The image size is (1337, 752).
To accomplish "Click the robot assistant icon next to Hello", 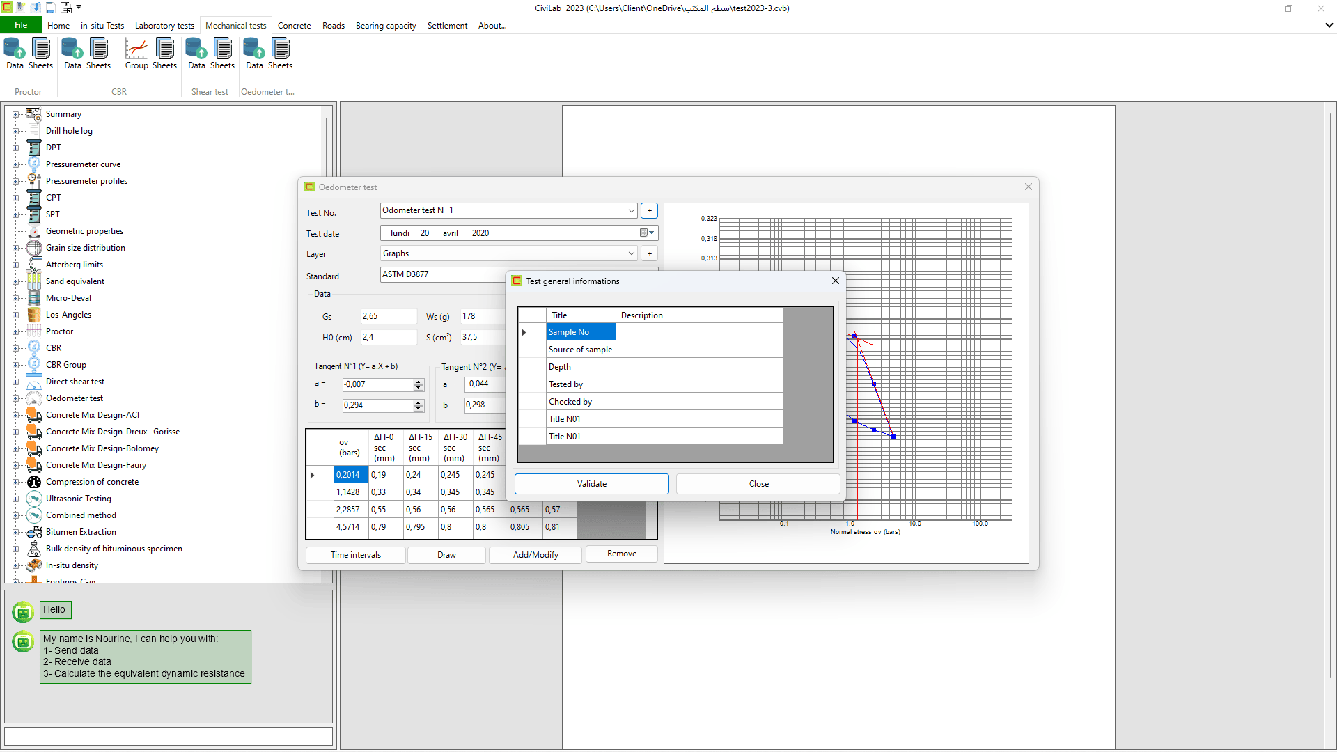I will (x=22, y=611).
